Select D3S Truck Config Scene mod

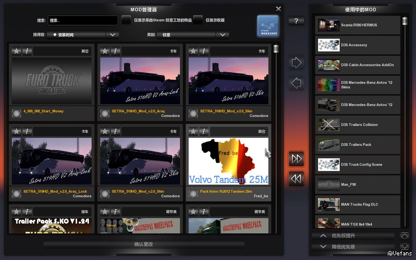(358, 164)
